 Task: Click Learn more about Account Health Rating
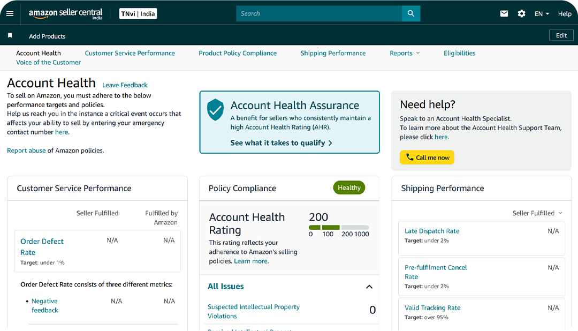tap(250, 261)
